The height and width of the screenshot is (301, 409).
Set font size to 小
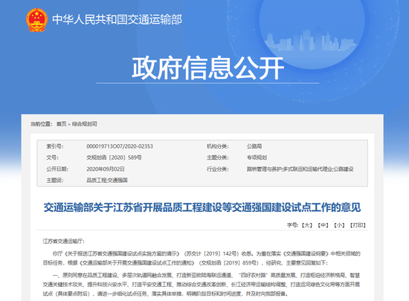[339, 225]
